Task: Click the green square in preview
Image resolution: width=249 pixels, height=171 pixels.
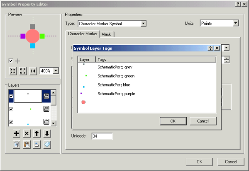Action: 42,36
